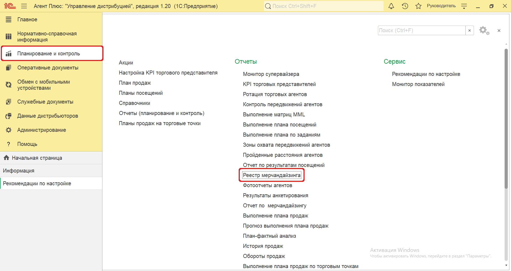Click the Администрирование gear icon

[x=9, y=130]
